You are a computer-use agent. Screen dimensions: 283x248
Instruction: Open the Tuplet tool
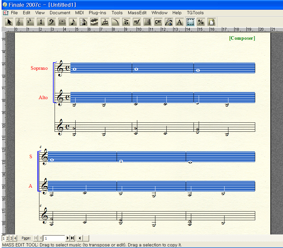click(x=105, y=22)
